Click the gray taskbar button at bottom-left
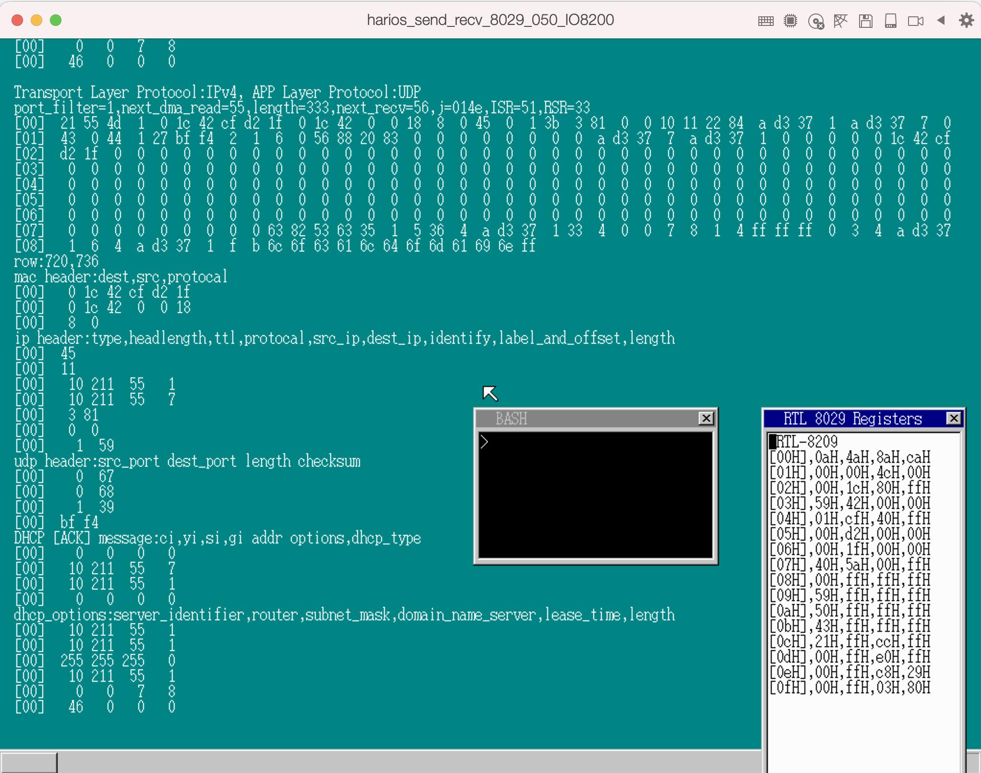 click(29, 762)
